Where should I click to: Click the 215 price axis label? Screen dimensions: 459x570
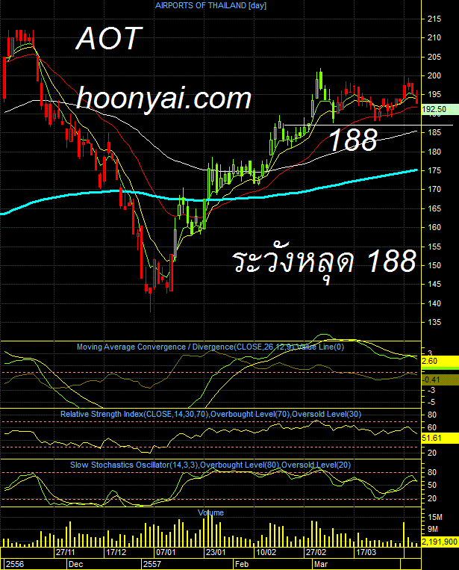click(434, 19)
